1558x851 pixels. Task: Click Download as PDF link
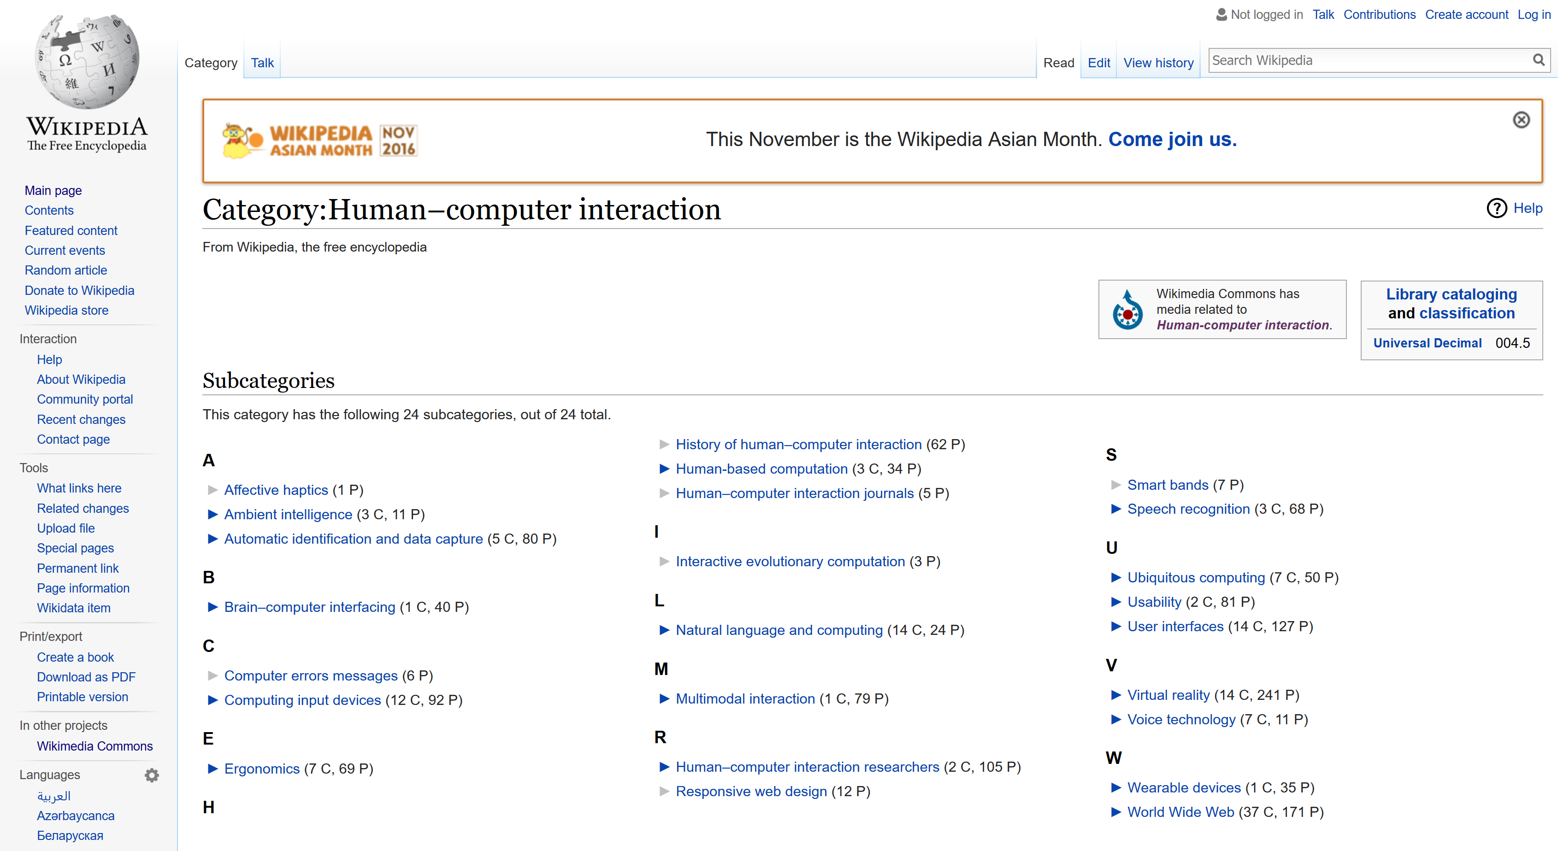coord(86,677)
